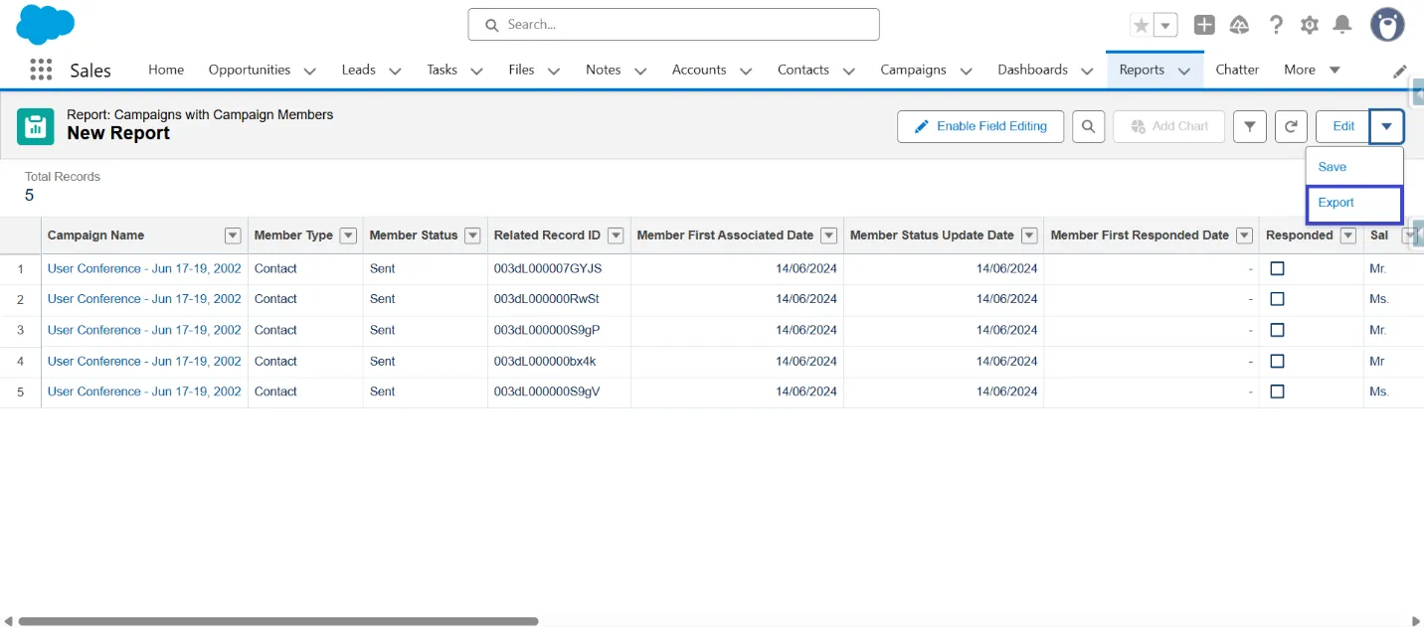Open the global actions plus icon

pyautogui.click(x=1204, y=25)
